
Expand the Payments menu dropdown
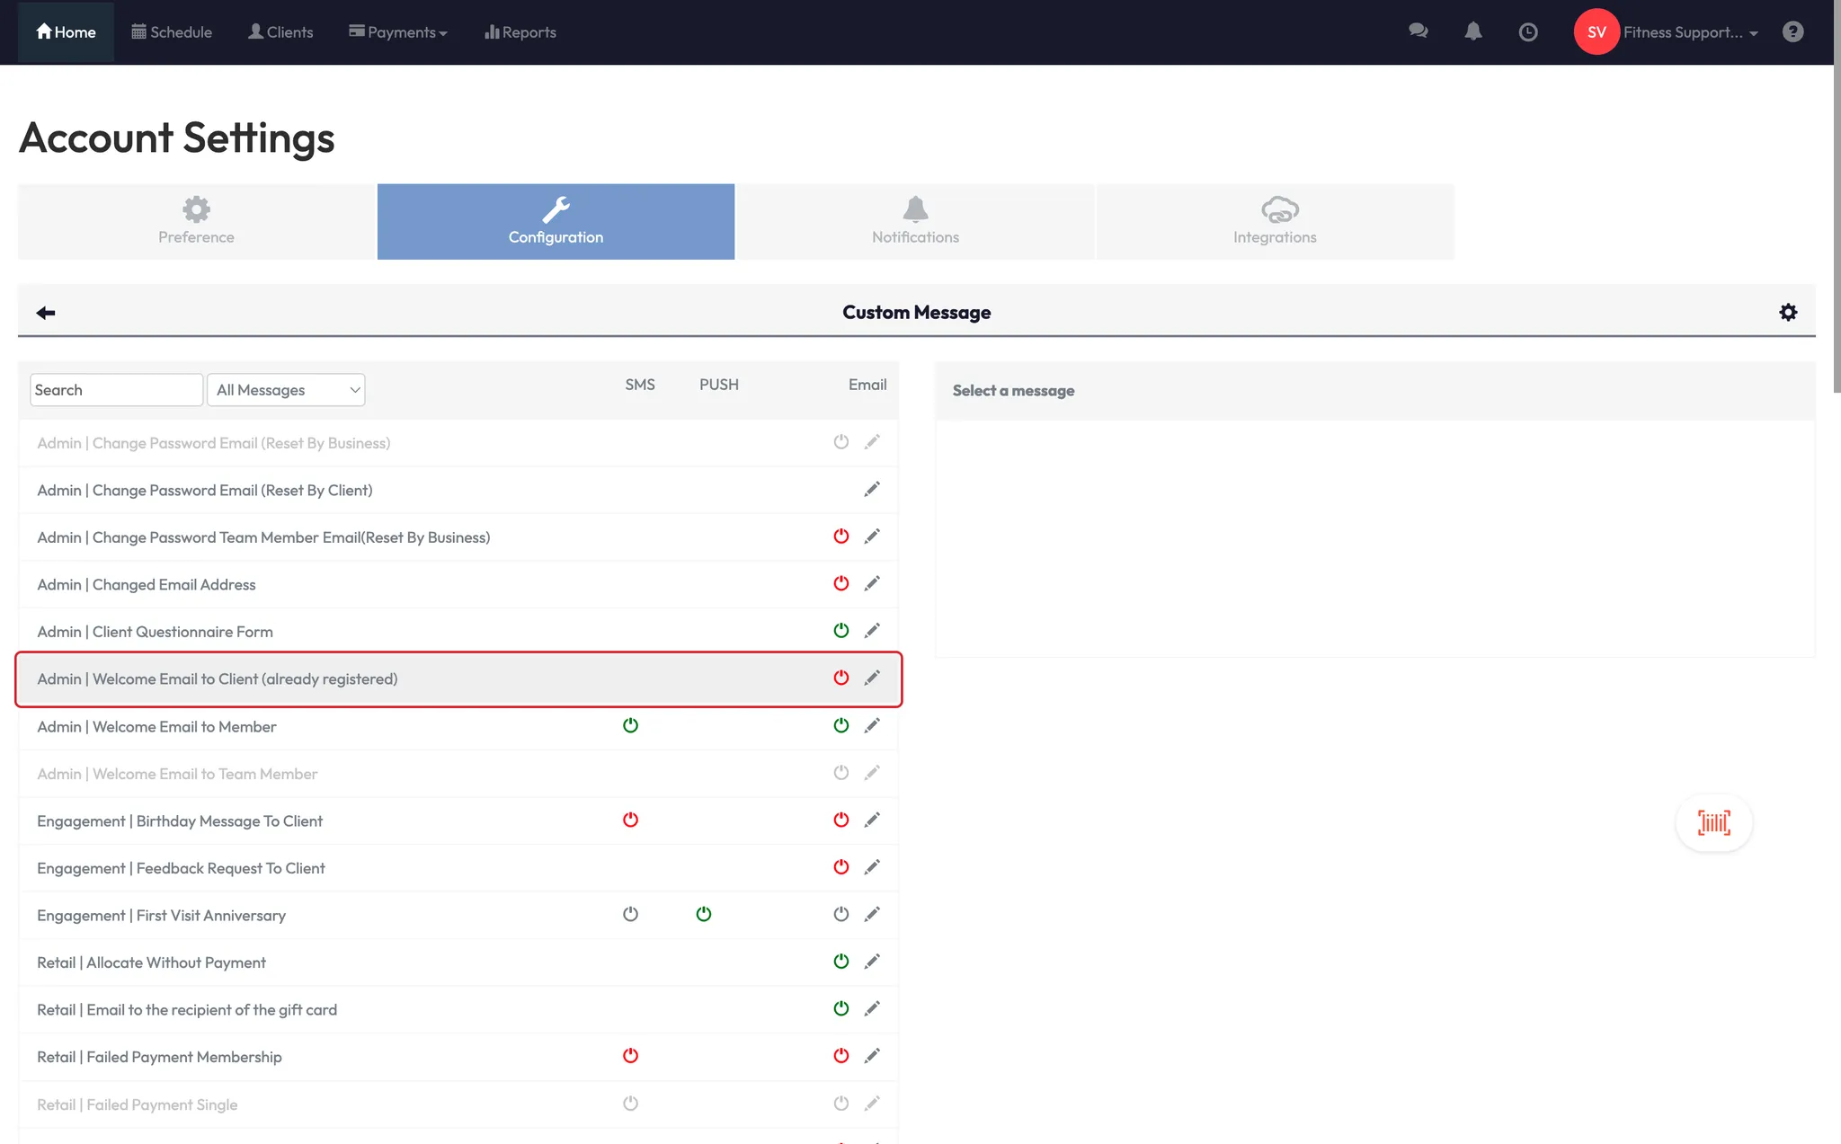398,32
